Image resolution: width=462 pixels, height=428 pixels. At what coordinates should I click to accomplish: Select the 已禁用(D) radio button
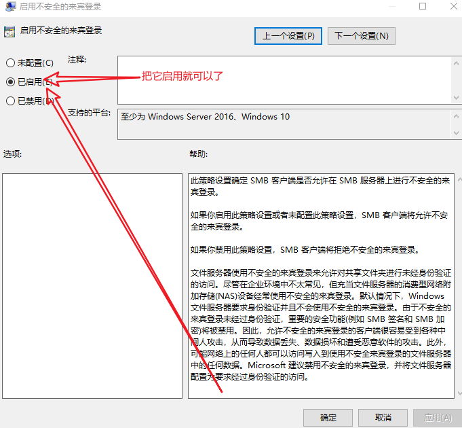click(10, 101)
